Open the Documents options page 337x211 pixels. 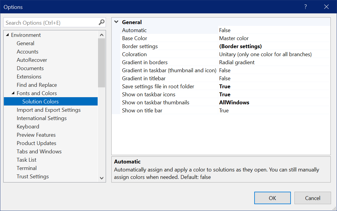point(30,68)
